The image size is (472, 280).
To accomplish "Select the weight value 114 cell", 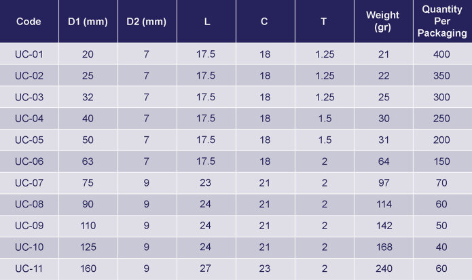I will point(383,205).
